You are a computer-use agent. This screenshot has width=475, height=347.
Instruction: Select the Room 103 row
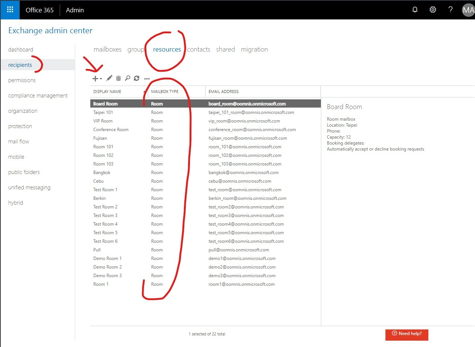coord(206,164)
